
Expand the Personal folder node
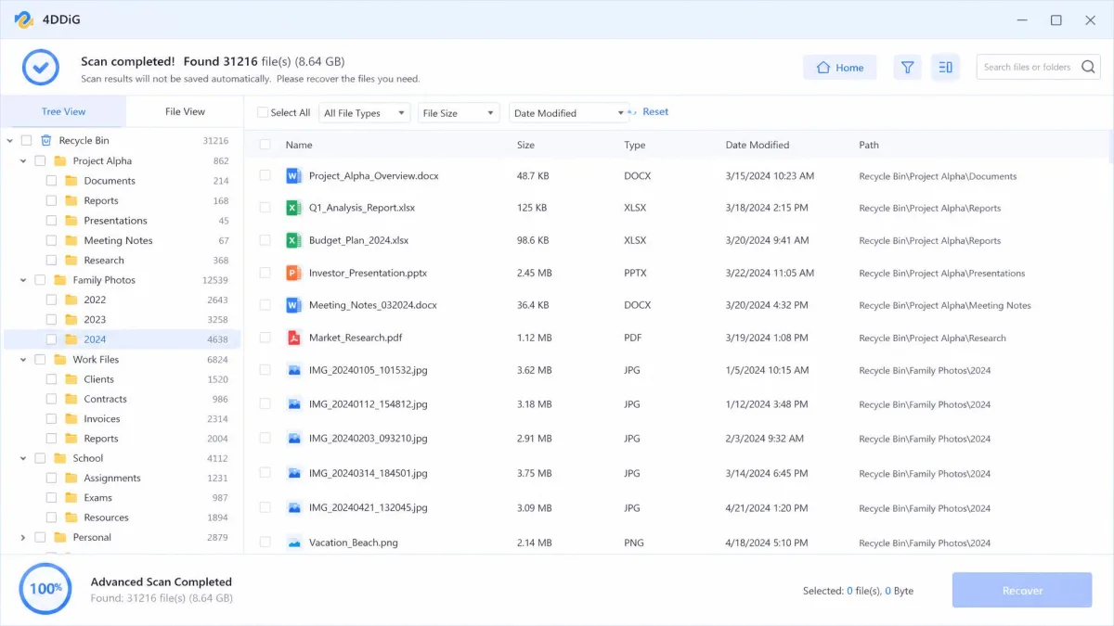pos(23,537)
